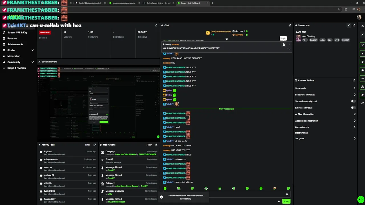Click the document icon in right rail
Screen dimensions: 365x205
[362, 62]
